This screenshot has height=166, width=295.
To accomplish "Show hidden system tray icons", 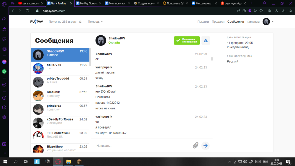I will [x=230, y=162].
